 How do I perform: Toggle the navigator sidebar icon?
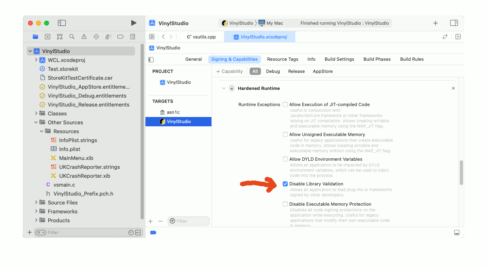pos(62,23)
